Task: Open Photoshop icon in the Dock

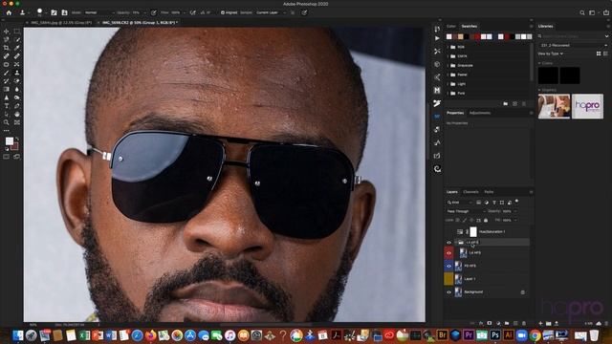Action: point(495,334)
